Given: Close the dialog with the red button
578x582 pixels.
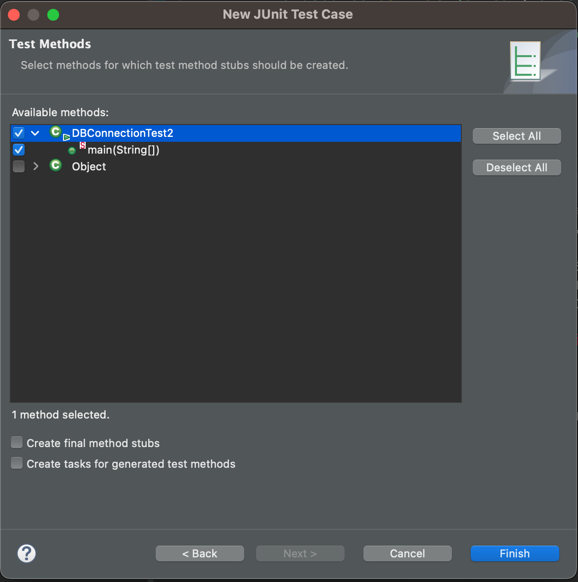Looking at the screenshot, I should point(14,15).
